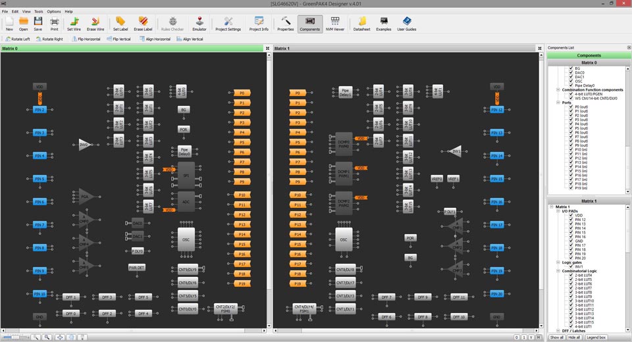
Task: Toggle the Components panel button
Action: [x=310, y=24]
